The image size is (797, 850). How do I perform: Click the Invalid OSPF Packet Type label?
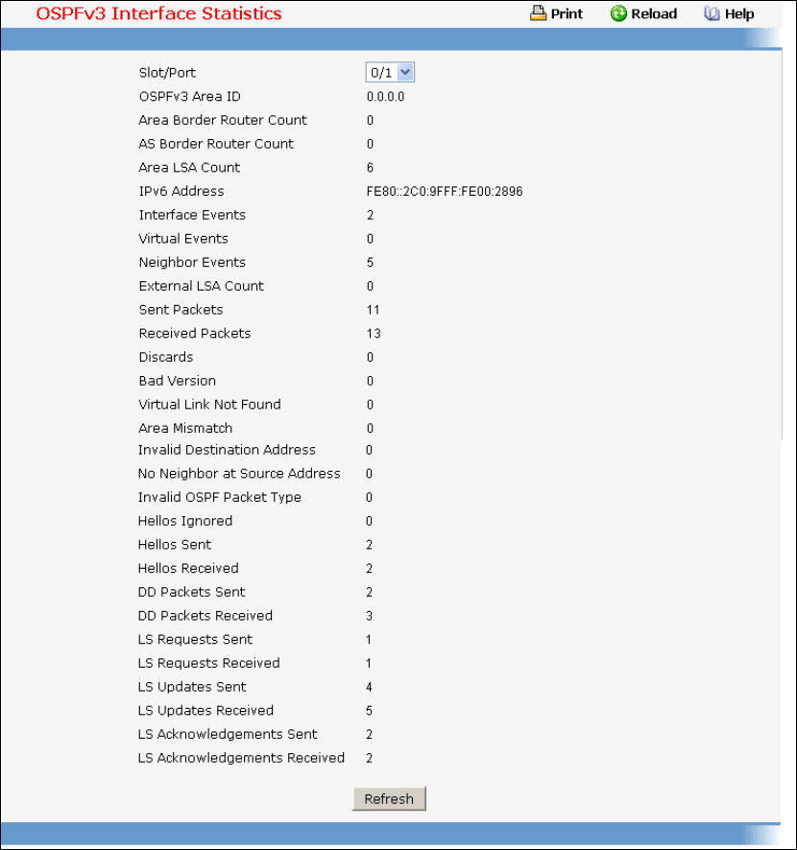(x=220, y=497)
